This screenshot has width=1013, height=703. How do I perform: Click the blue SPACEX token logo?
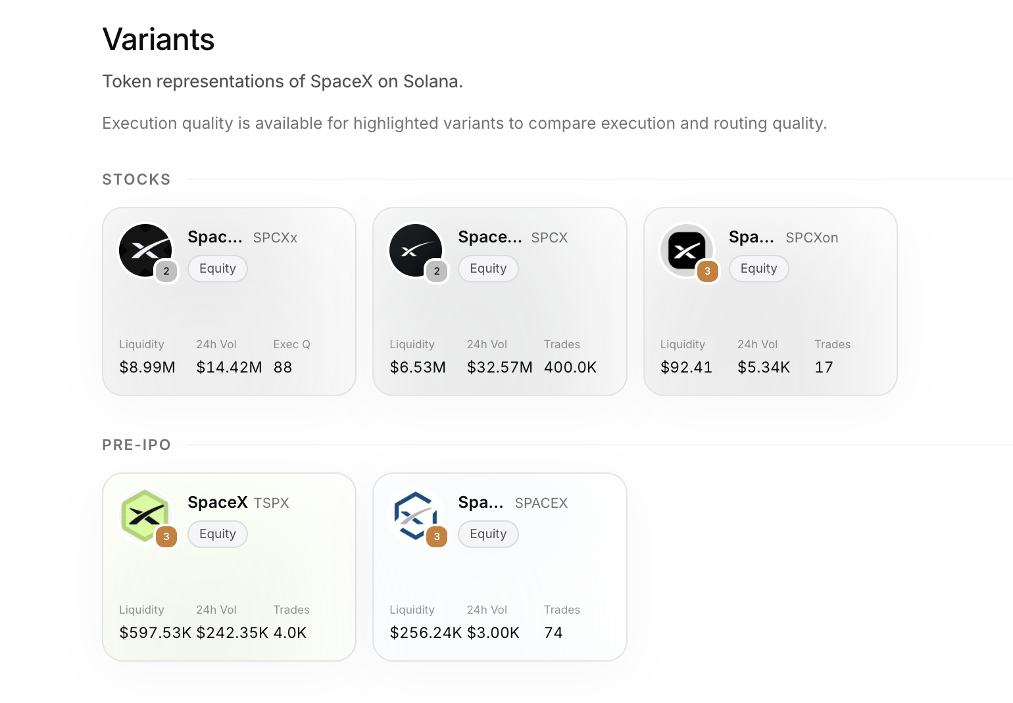click(416, 516)
